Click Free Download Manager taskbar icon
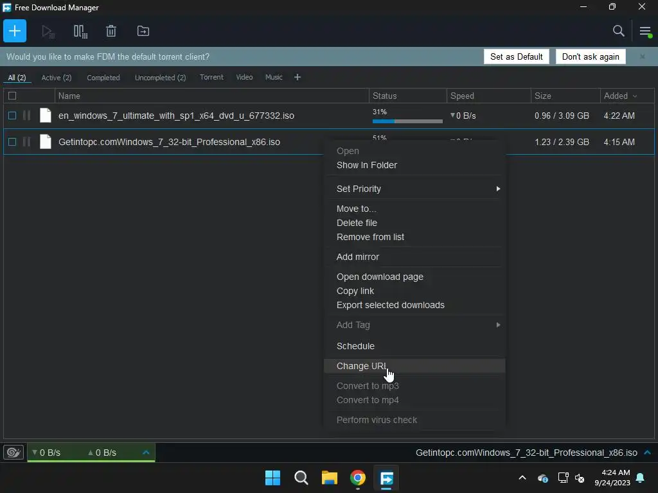 386,478
